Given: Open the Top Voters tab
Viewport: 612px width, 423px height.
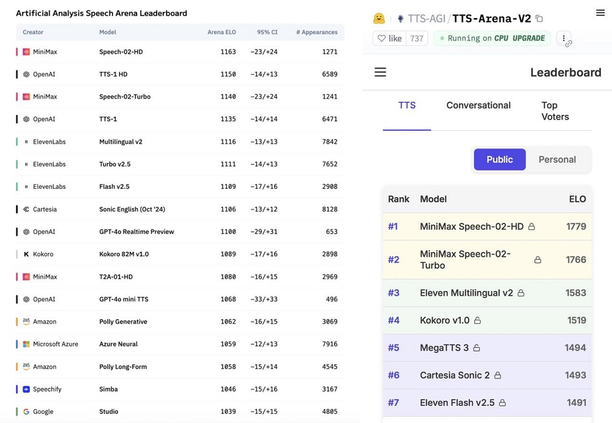Looking at the screenshot, I should click(x=555, y=111).
